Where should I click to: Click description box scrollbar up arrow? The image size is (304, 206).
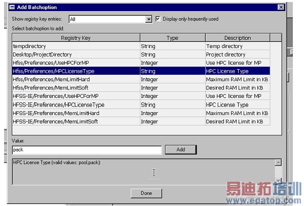coord(278,163)
